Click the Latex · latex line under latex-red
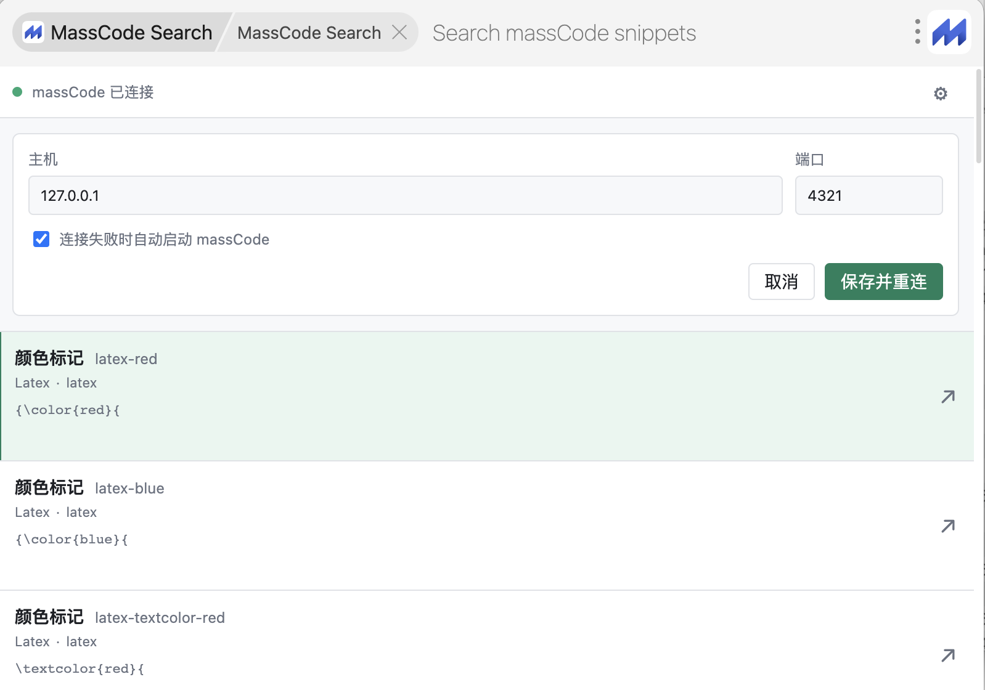The image size is (985, 690). [x=56, y=383]
